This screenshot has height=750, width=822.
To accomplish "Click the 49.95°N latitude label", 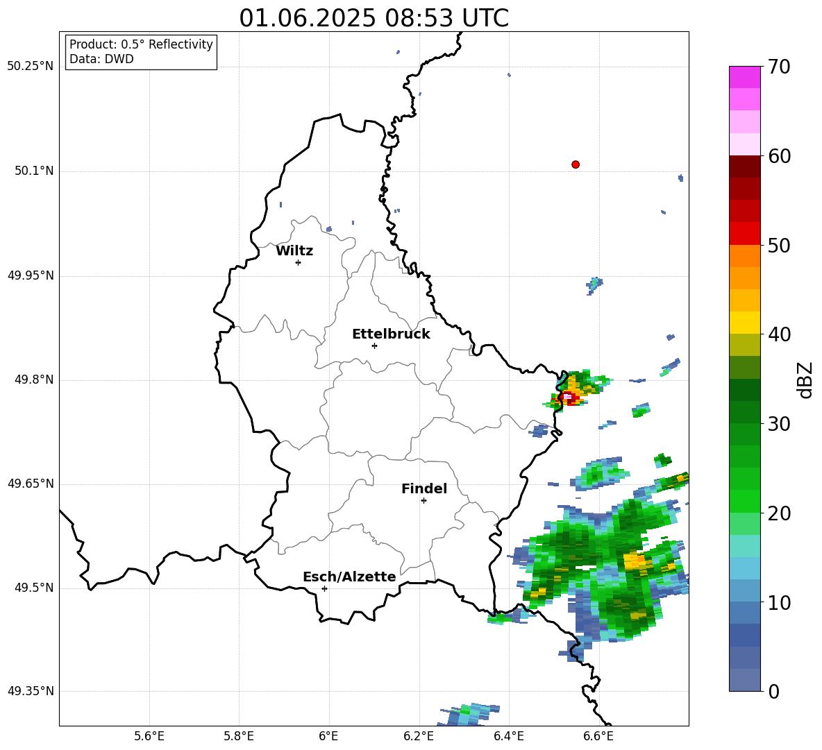I will tap(31, 276).
